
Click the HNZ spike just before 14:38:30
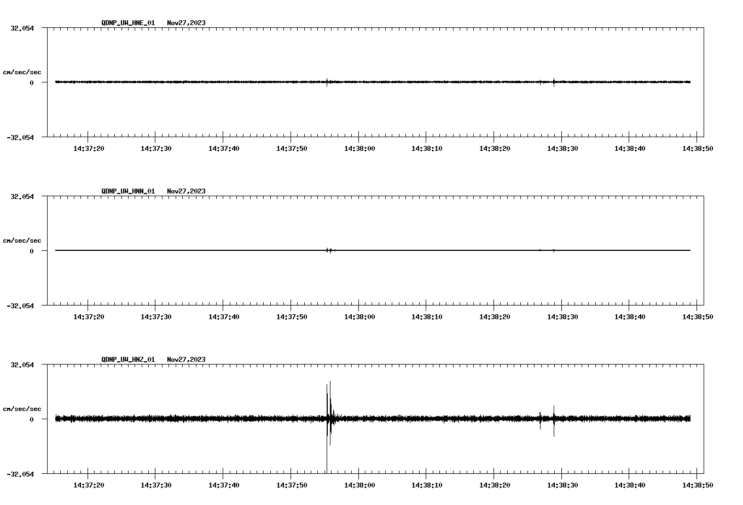click(554, 420)
